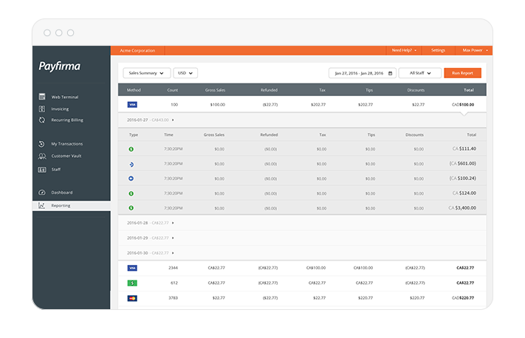Click the CAD$220.77 total cell
525x338 pixels.
(x=463, y=298)
